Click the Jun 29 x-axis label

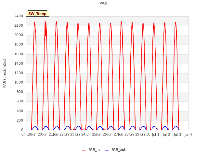point(135,135)
